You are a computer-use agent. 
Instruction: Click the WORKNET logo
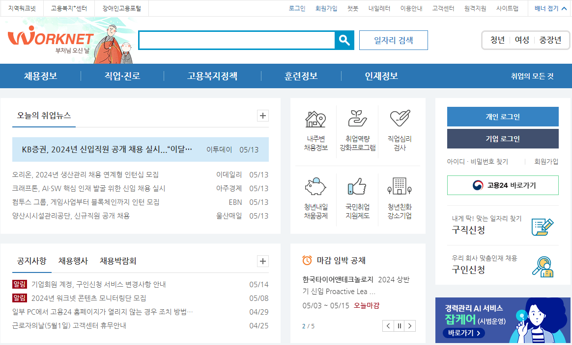[49, 37]
